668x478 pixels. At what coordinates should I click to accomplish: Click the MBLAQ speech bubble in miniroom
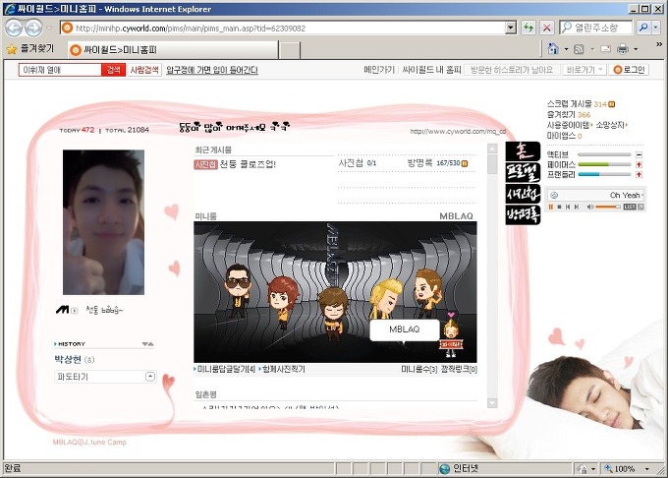point(405,329)
